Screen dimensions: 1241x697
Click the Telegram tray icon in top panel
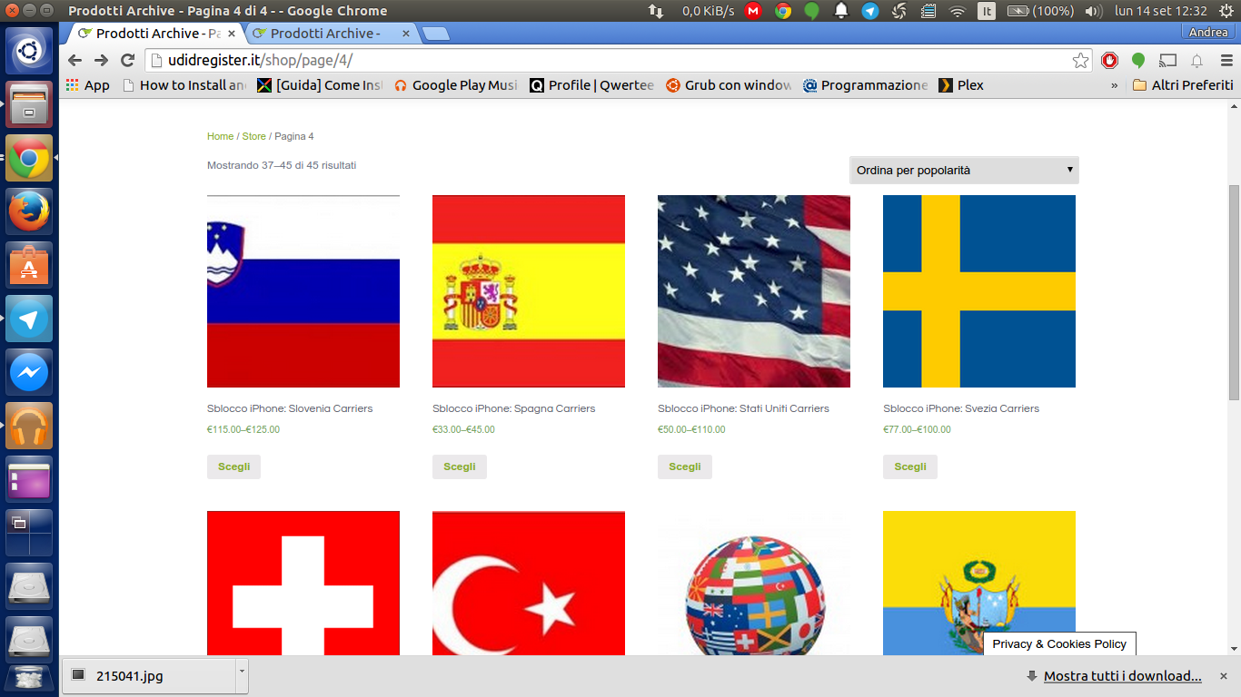click(870, 11)
